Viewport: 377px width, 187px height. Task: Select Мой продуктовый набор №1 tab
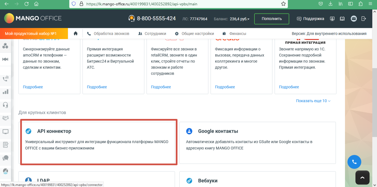(x=34, y=33)
